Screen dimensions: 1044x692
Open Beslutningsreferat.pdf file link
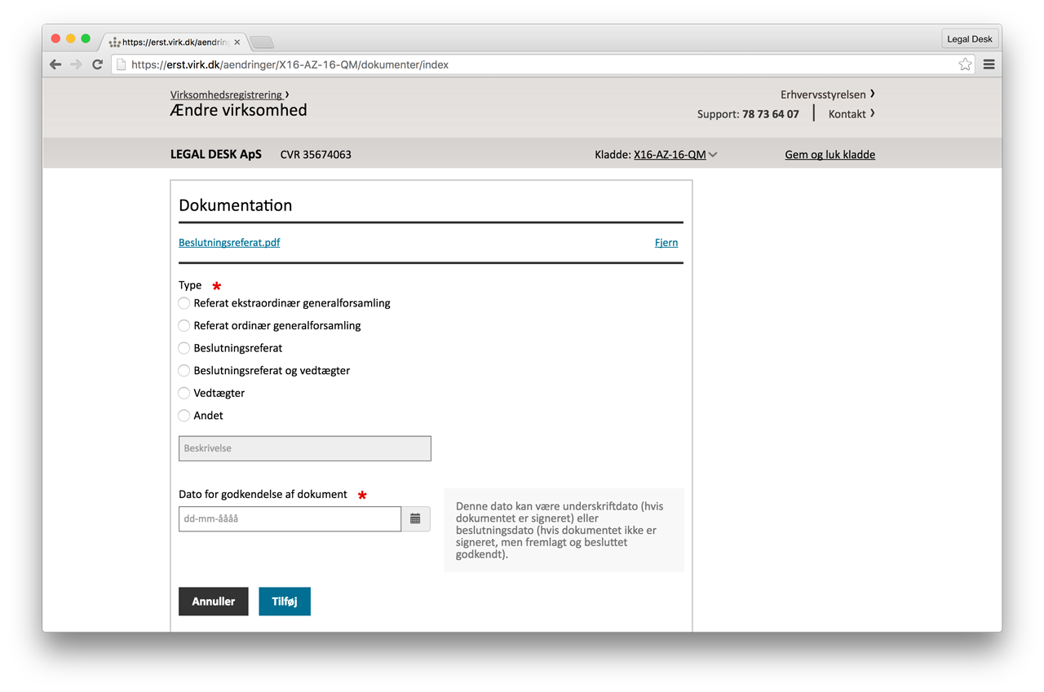pyautogui.click(x=229, y=242)
